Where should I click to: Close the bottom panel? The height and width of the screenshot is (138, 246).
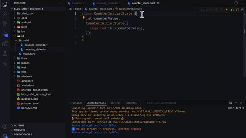click(x=241, y=103)
